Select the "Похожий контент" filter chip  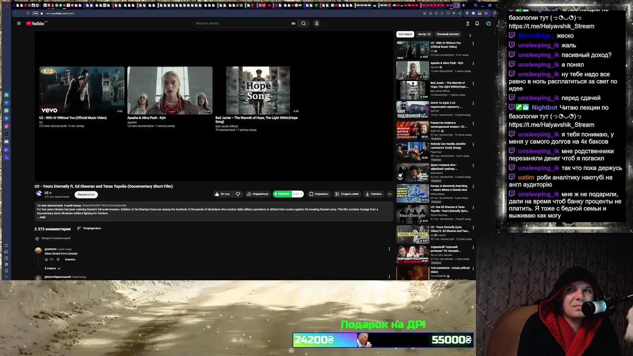click(x=448, y=35)
